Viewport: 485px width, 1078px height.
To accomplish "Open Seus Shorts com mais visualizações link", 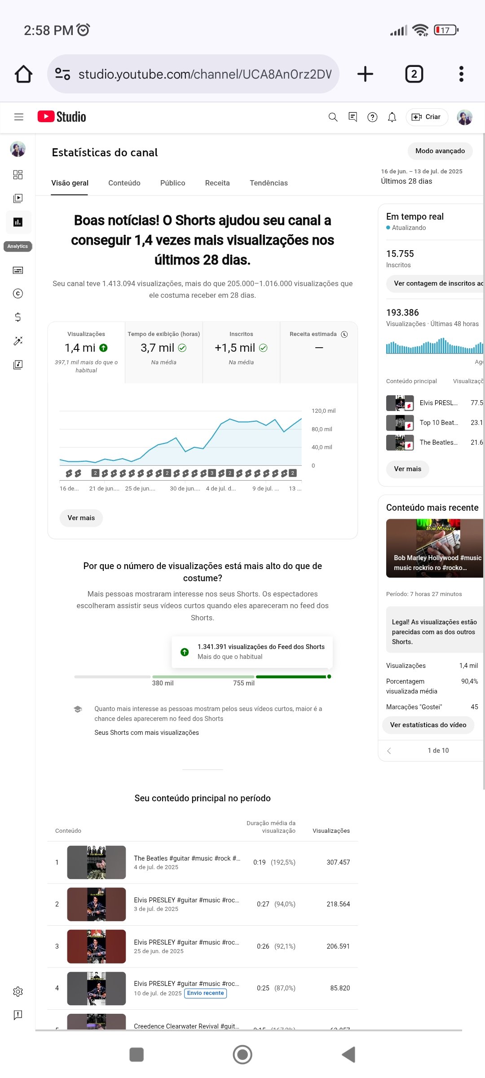I will point(146,733).
